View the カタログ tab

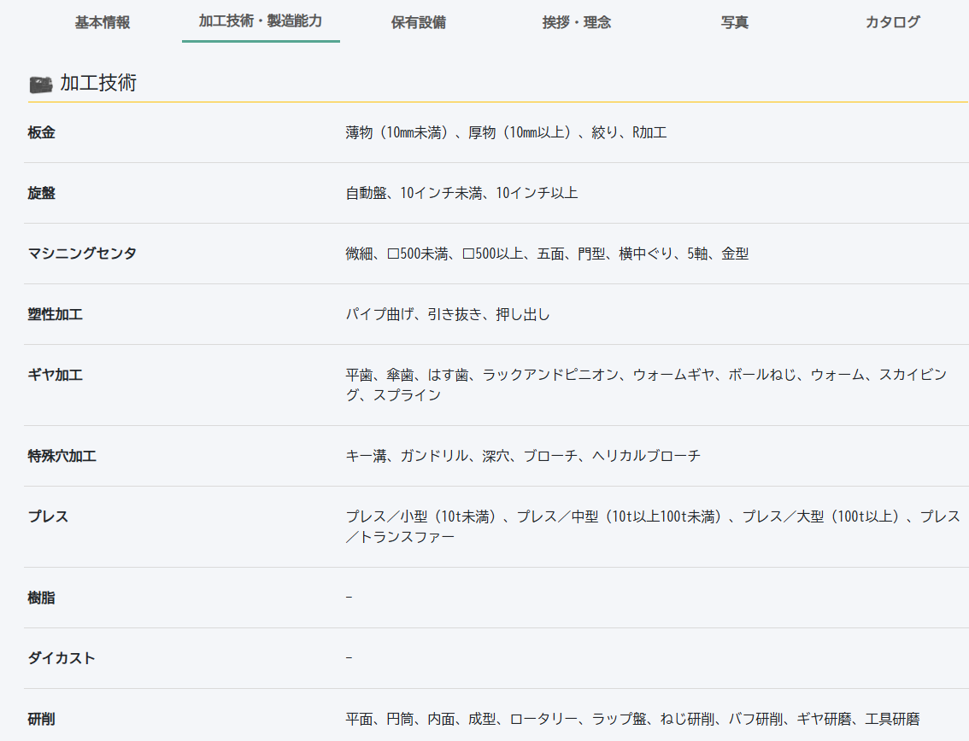[893, 22]
